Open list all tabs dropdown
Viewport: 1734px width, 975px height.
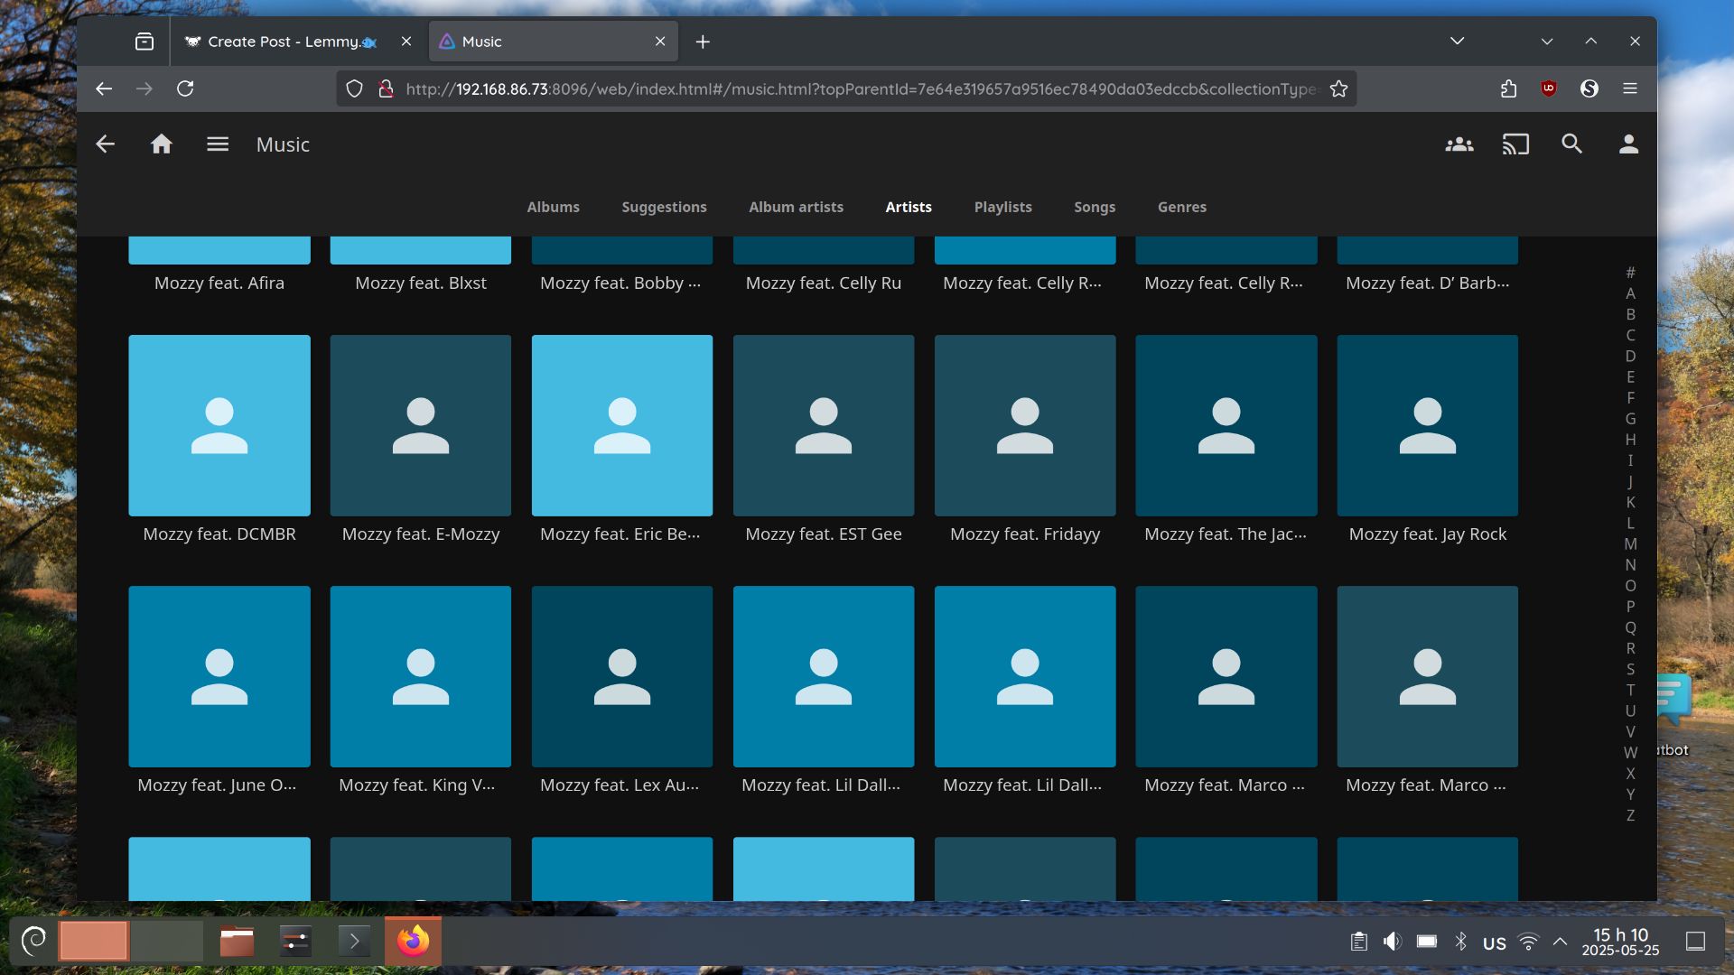pos(1457,42)
